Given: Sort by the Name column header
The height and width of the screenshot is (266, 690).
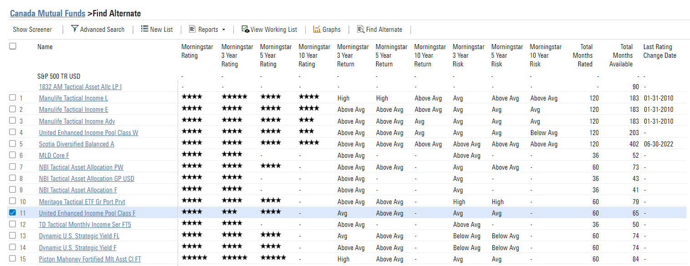Looking at the screenshot, I should pyautogui.click(x=45, y=47).
